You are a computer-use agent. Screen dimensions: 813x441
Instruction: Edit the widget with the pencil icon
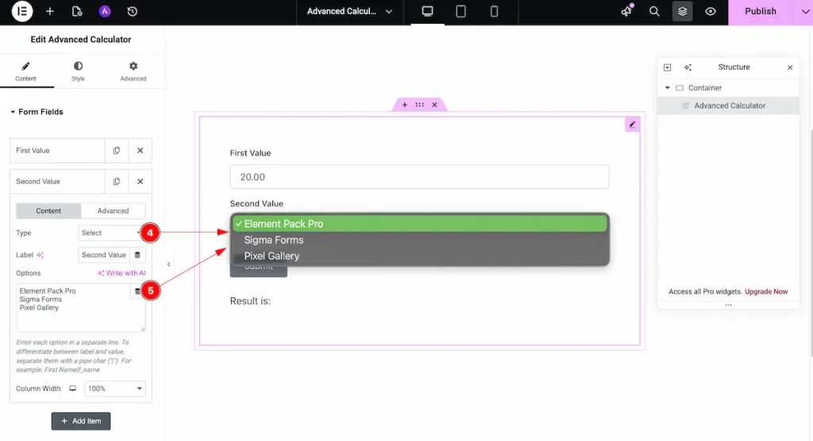(x=632, y=125)
